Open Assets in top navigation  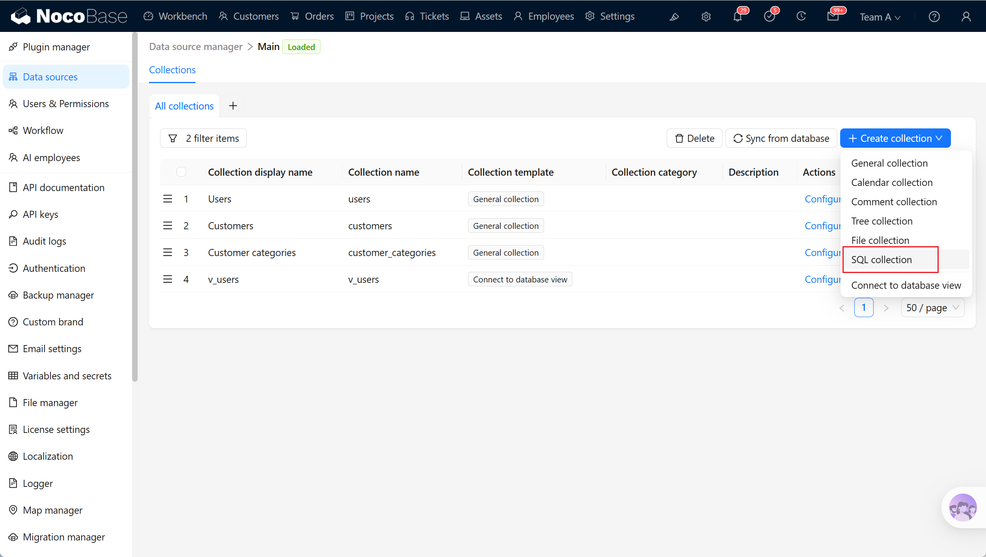tap(481, 16)
